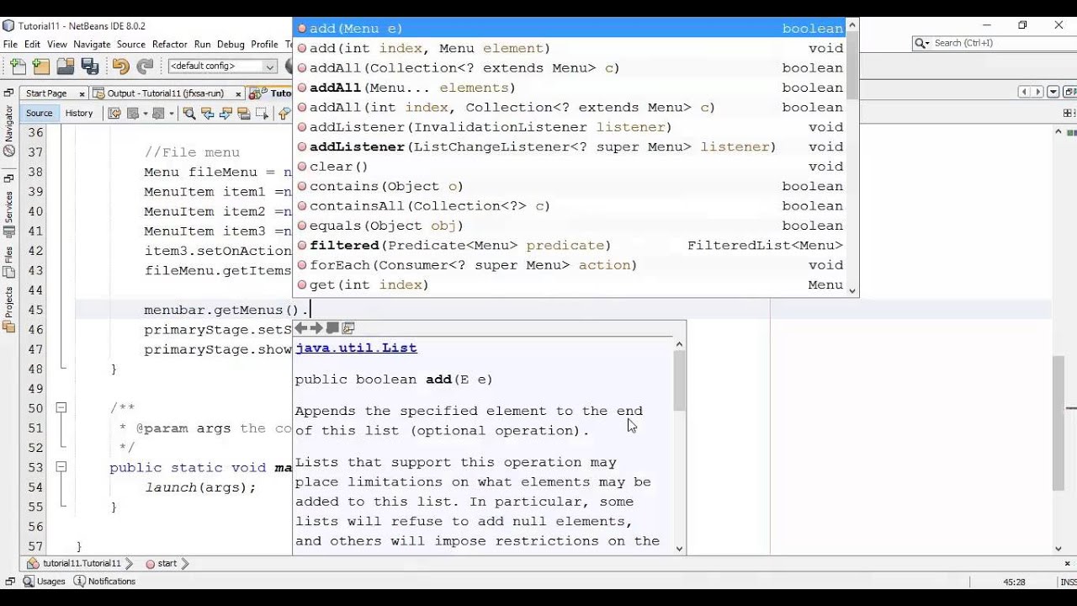
Task: Open the Profile menu
Action: 264,44
